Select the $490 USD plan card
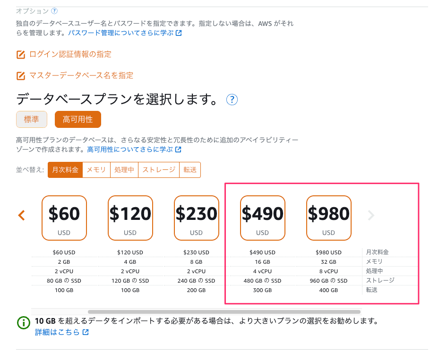This screenshot has width=439, height=352. [262, 218]
